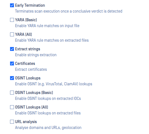Click the OSINT Lookups label text
This screenshot has width=149, height=134.
[28, 78]
